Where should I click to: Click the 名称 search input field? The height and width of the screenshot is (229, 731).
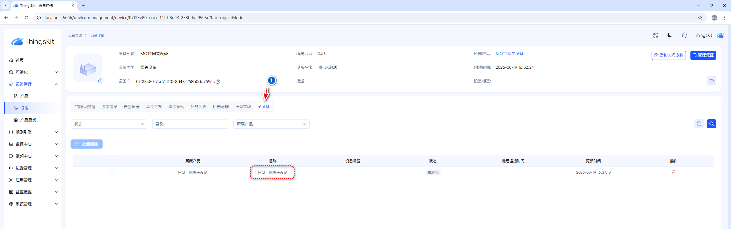pyautogui.click(x=190, y=124)
